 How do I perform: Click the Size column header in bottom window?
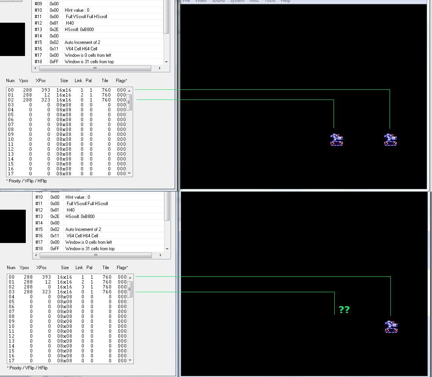click(65, 268)
